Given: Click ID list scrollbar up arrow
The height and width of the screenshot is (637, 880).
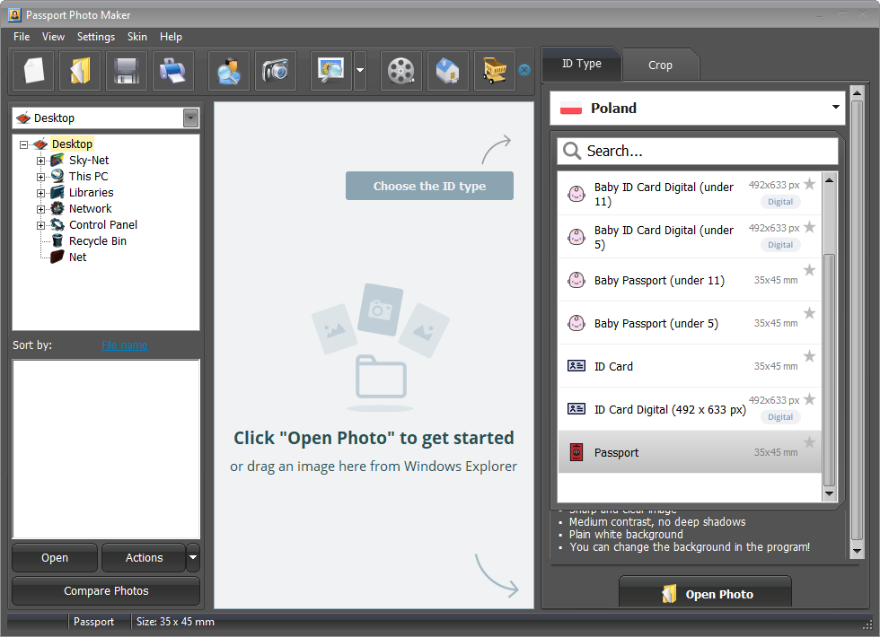Looking at the screenshot, I should coord(829,180).
